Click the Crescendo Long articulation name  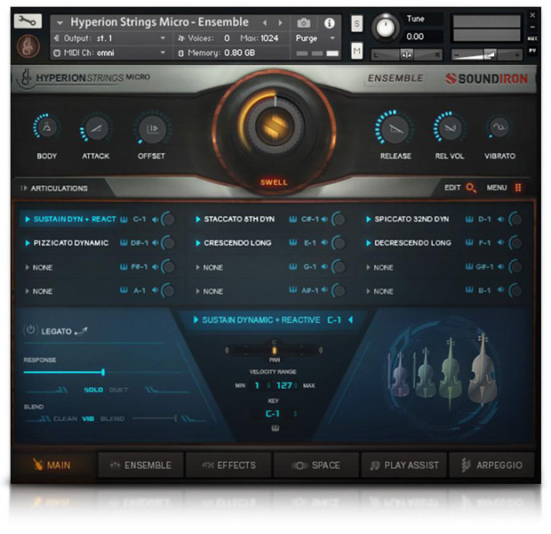point(237,243)
